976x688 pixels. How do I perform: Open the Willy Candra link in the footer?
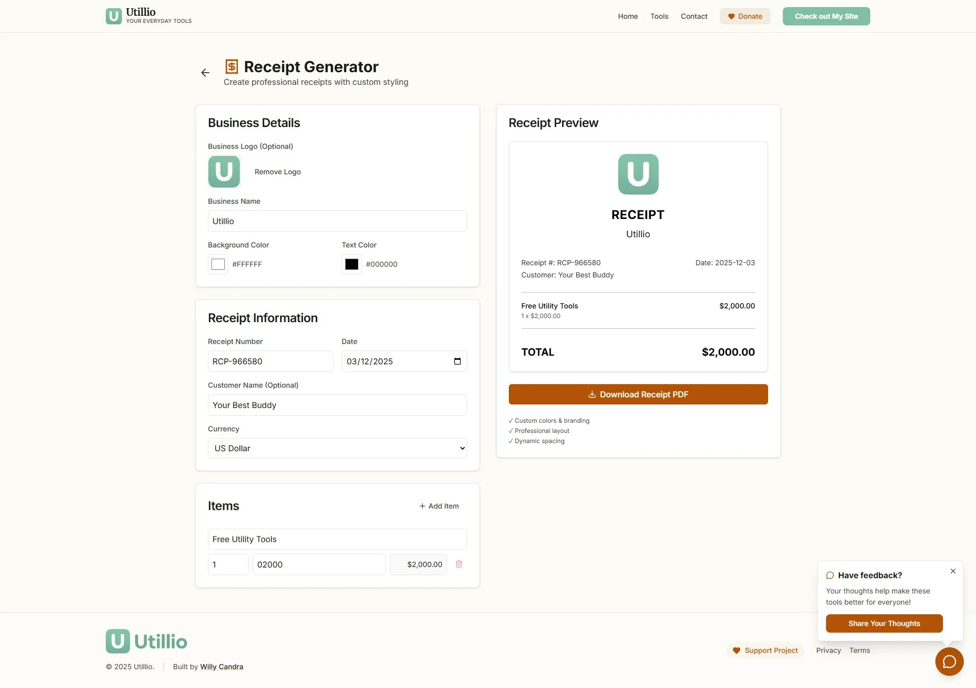tap(222, 666)
